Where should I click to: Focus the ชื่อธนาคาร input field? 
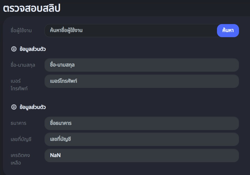pos(142,123)
